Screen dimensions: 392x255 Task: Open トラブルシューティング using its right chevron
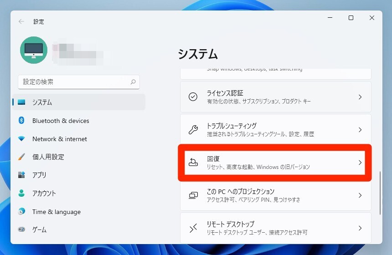[360, 130]
